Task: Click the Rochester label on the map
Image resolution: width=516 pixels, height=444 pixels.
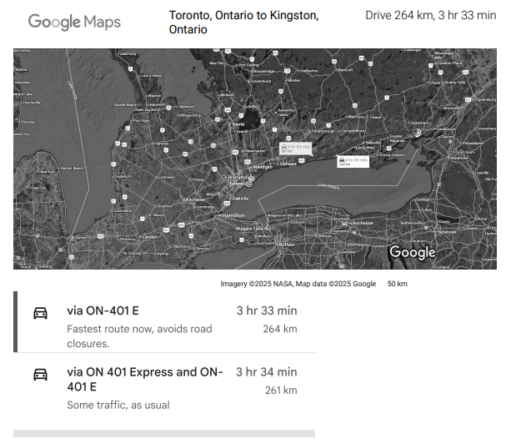Action: tap(363, 223)
